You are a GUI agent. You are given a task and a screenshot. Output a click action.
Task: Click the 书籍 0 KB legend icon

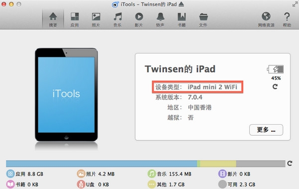click(10, 185)
